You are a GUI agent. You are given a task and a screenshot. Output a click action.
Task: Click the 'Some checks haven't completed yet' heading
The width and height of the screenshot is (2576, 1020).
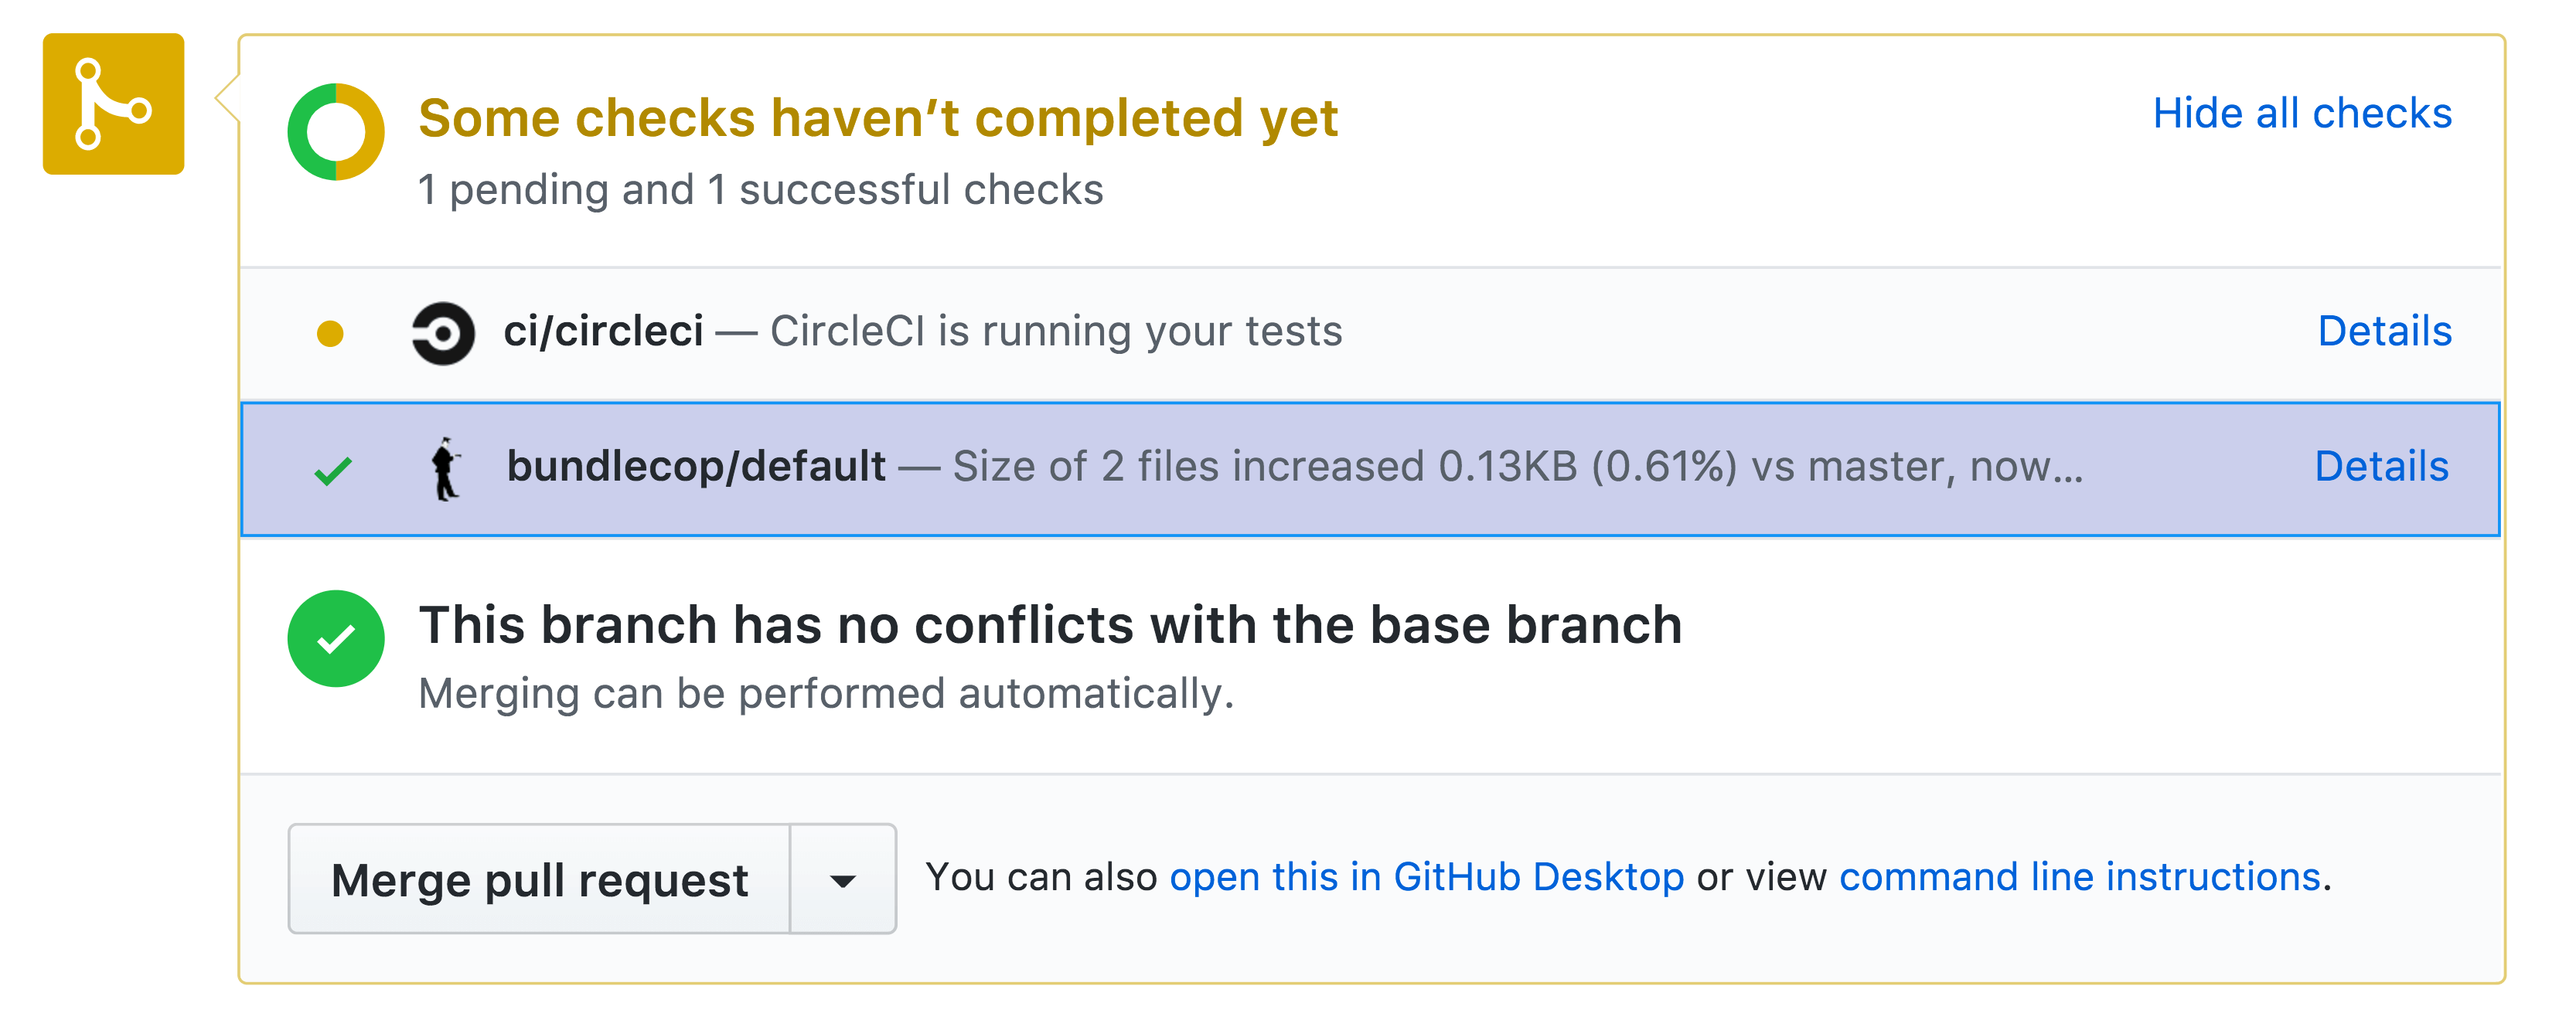pos(877,118)
